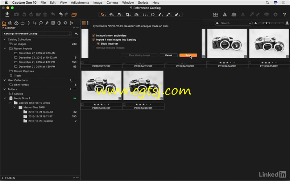This screenshot has width=290, height=181.
Task: Open the File menu
Action: pos(43,3)
